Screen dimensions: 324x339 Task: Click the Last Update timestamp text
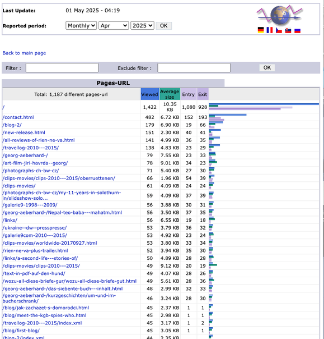click(x=93, y=11)
